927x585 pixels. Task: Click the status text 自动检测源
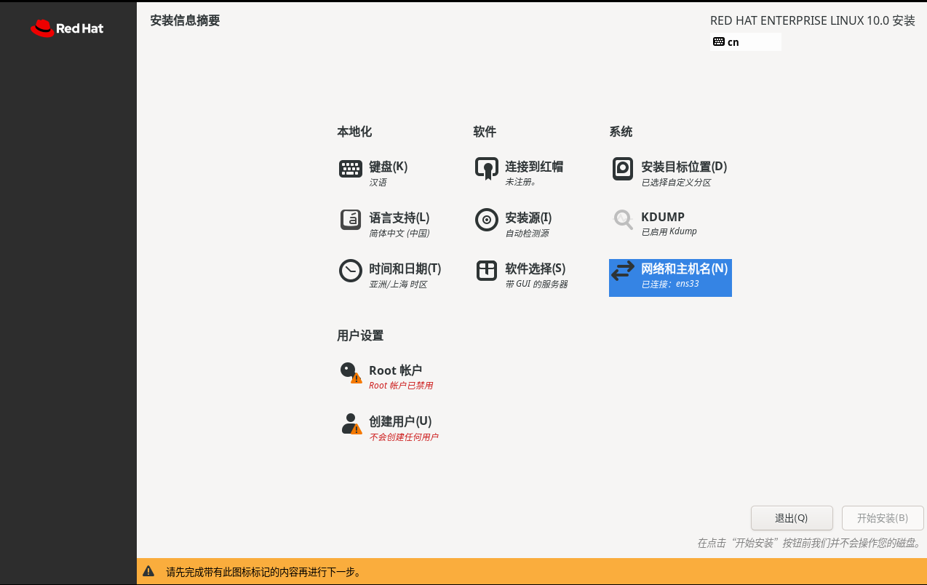pos(528,234)
